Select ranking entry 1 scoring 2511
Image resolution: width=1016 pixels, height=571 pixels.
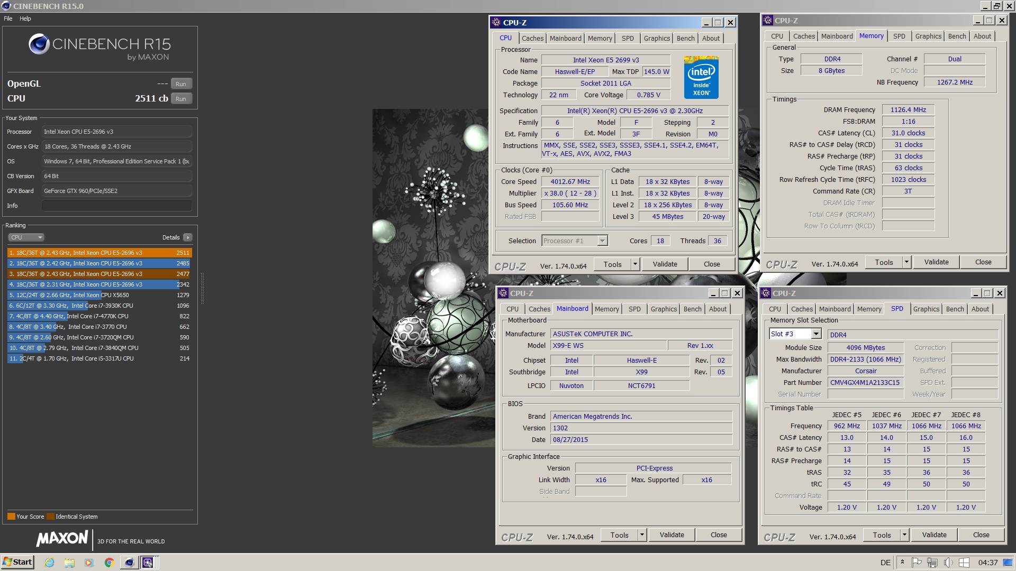[99, 253]
